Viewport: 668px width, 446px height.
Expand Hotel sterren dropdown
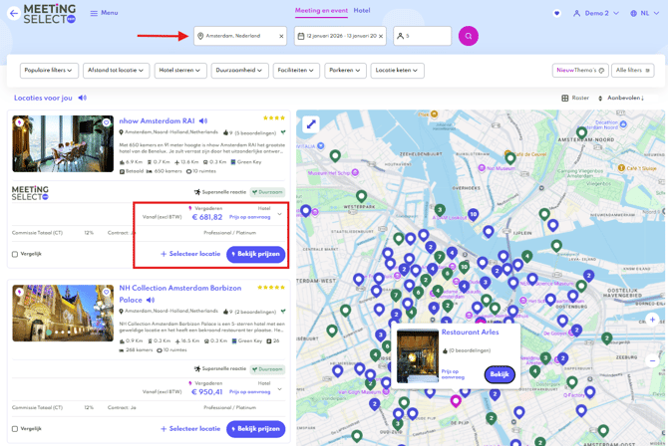(x=180, y=71)
